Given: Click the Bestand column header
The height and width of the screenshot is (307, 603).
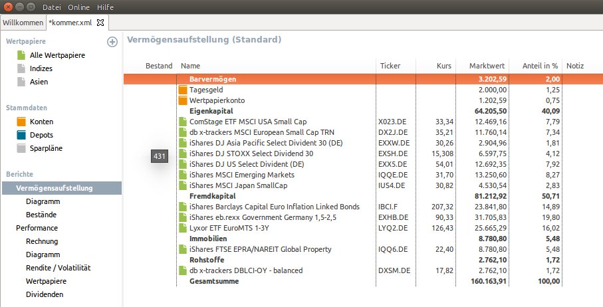Looking at the screenshot, I should (x=159, y=66).
